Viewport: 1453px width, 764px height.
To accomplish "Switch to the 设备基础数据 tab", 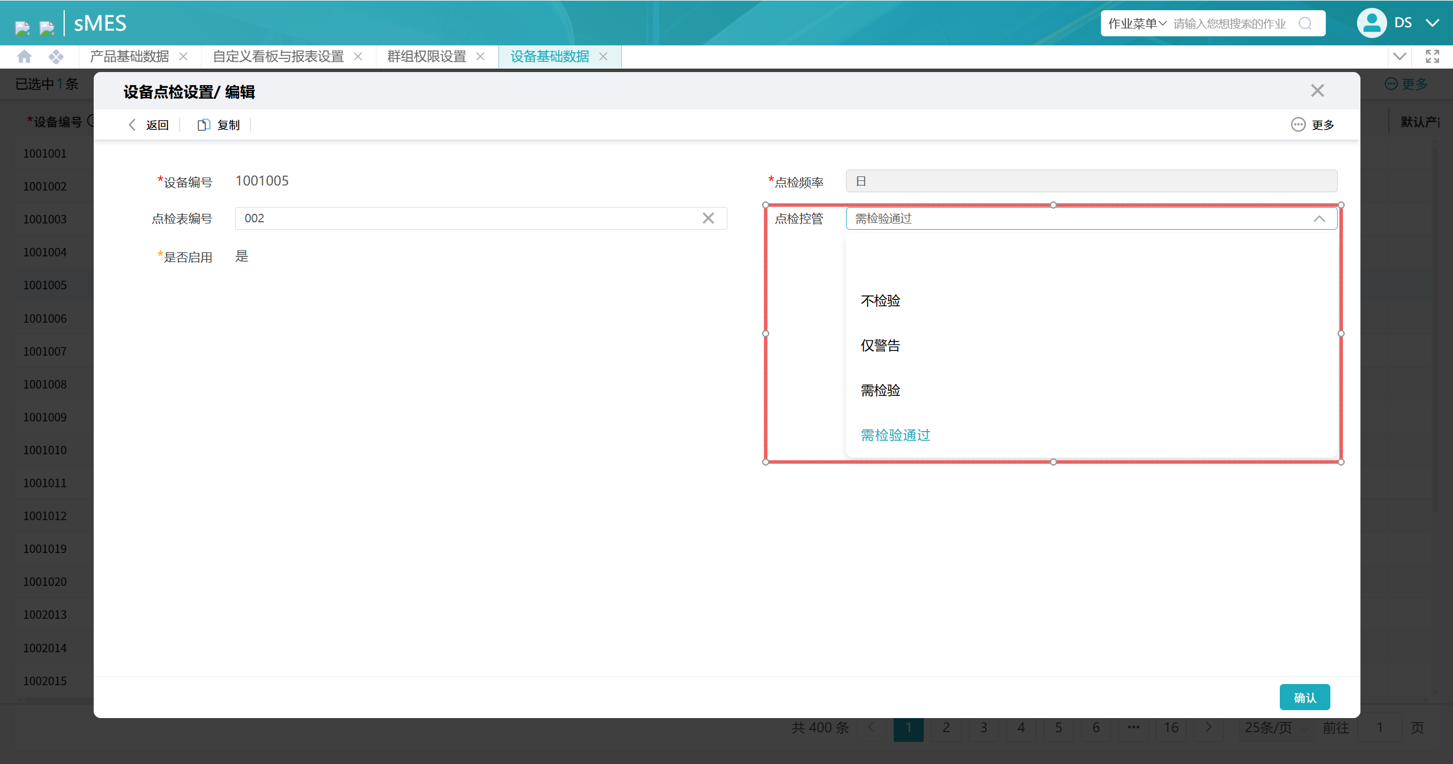I will click(550, 57).
